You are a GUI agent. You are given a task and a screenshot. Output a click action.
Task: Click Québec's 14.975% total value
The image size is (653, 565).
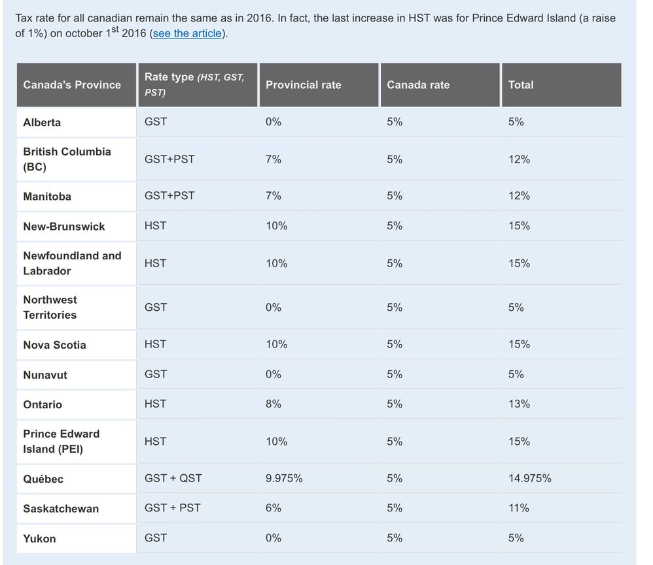[529, 479]
